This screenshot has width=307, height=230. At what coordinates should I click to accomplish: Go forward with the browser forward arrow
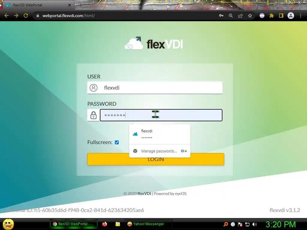pos(16,16)
